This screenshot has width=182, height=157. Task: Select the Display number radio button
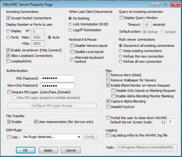8,31
